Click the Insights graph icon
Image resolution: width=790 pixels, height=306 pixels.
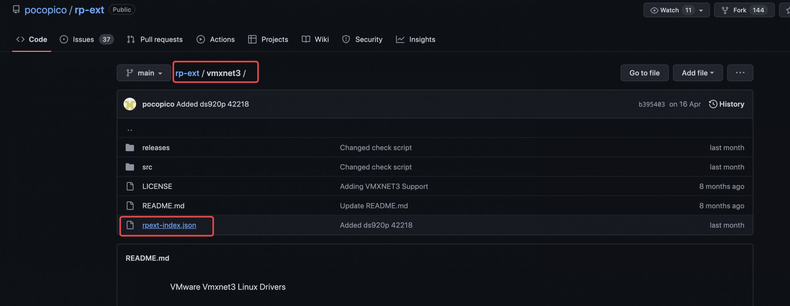pyautogui.click(x=400, y=39)
